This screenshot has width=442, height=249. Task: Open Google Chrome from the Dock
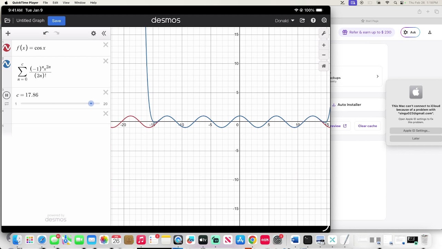tap(252, 240)
